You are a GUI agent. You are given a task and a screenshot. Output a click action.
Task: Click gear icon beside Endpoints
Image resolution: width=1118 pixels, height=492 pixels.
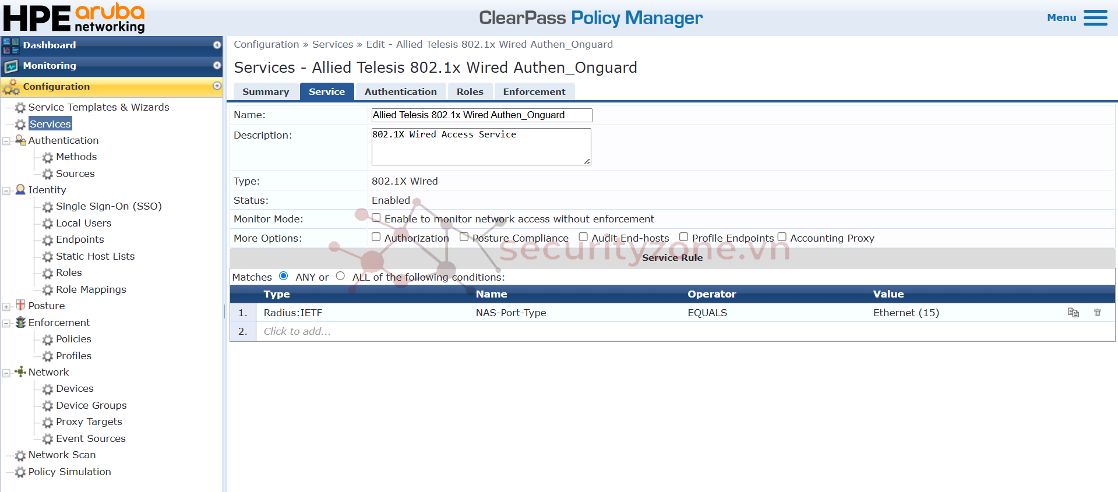point(48,240)
